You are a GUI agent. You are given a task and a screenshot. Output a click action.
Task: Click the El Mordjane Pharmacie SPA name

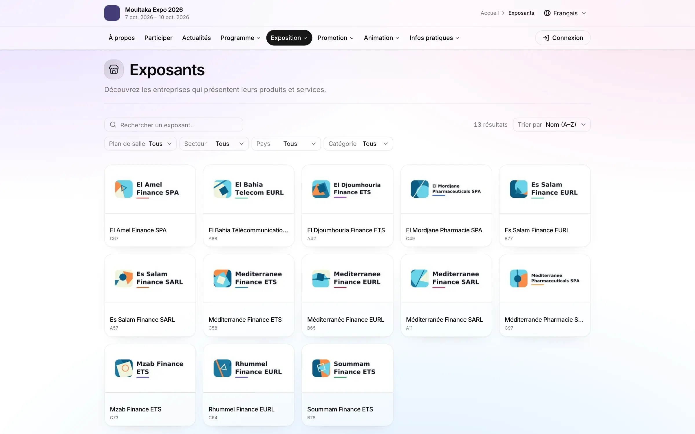click(444, 230)
